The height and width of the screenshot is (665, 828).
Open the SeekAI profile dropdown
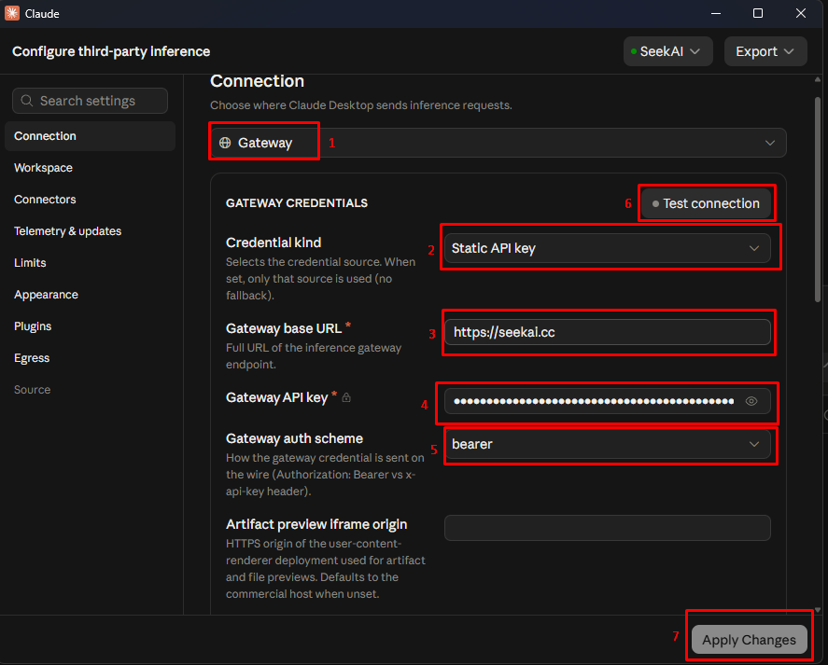tap(668, 51)
